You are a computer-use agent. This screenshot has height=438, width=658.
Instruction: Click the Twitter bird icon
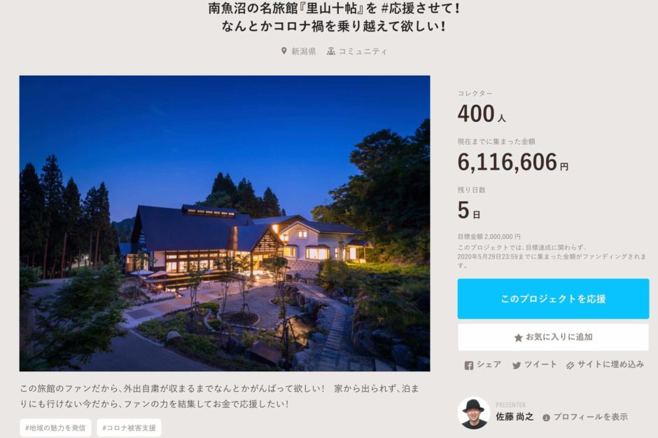517,365
